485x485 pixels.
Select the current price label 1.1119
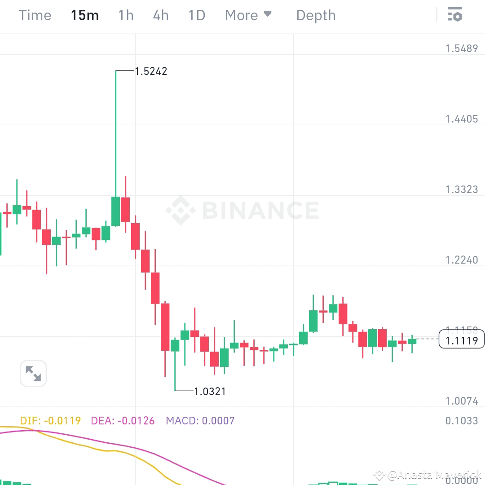[461, 340]
